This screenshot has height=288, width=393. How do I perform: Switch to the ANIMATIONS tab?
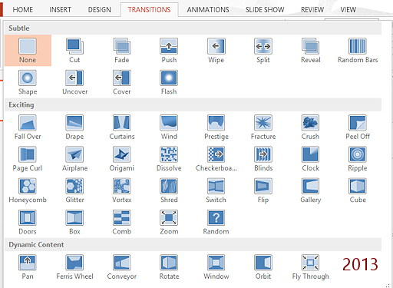click(208, 10)
